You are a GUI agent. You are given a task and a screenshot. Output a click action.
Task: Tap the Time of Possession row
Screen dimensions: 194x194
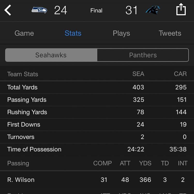click(97, 149)
